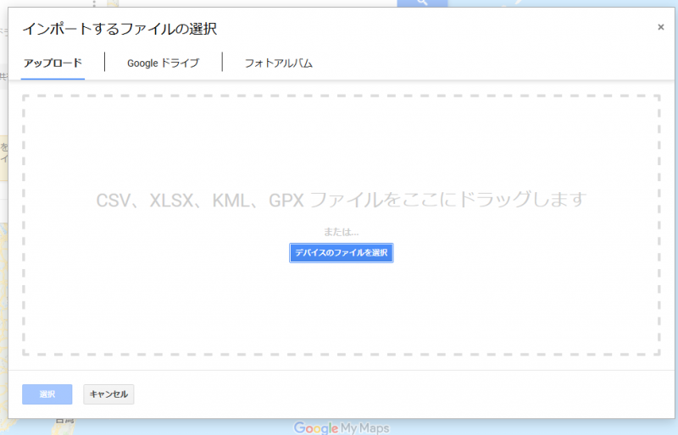Open the Google ドライブ tab
Image resolution: width=678 pixels, height=435 pixels.
pyautogui.click(x=163, y=63)
